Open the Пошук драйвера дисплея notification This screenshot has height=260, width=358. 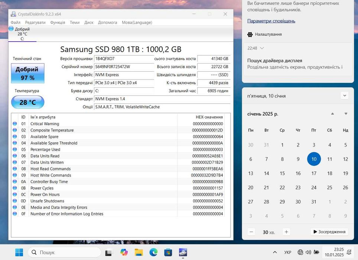click(x=298, y=64)
